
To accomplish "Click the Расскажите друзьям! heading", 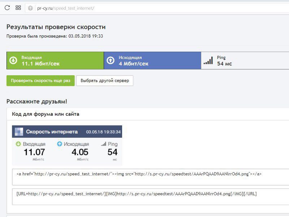I will [x=37, y=101].
